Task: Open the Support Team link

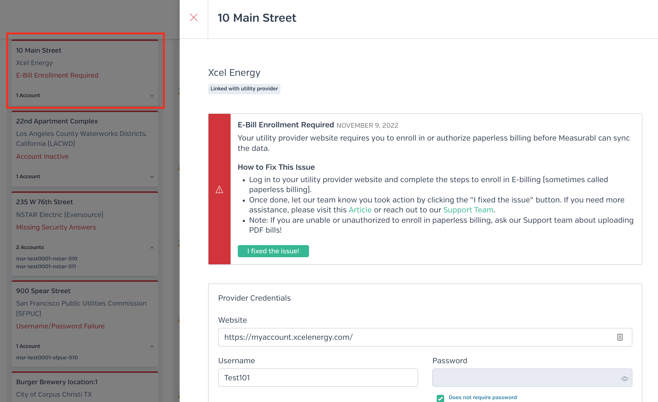Action: pyautogui.click(x=468, y=210)
